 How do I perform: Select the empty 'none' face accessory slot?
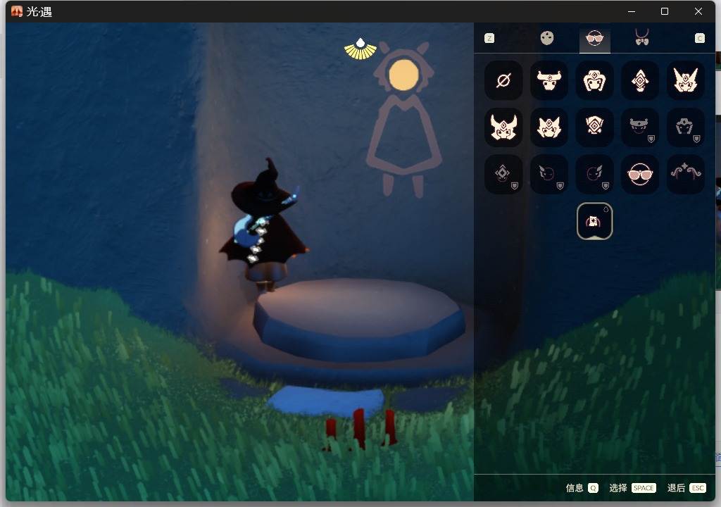tap(503, 80)
